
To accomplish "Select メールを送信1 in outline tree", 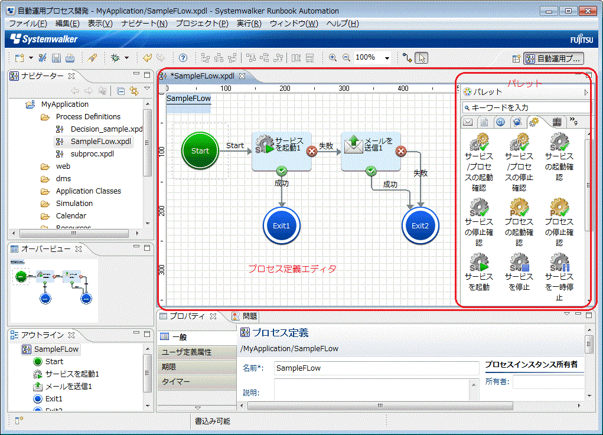I will coord(63,387).
